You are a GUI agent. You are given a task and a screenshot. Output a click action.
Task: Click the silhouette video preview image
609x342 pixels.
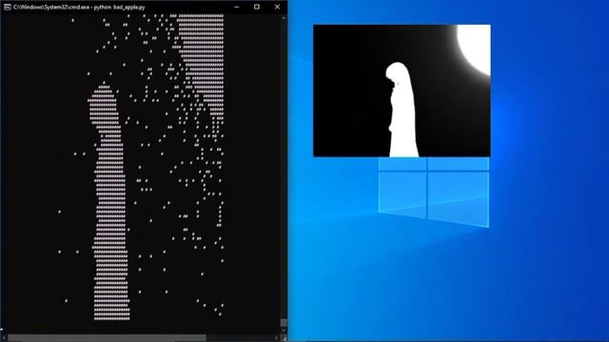click(x=402, y=91)
